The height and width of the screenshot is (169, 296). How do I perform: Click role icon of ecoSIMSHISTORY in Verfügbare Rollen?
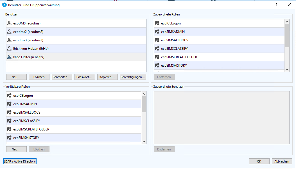tap(9, 138)
